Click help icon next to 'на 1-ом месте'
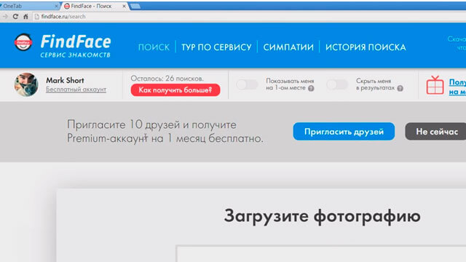The image size is (466, 262). coord(311,88)
